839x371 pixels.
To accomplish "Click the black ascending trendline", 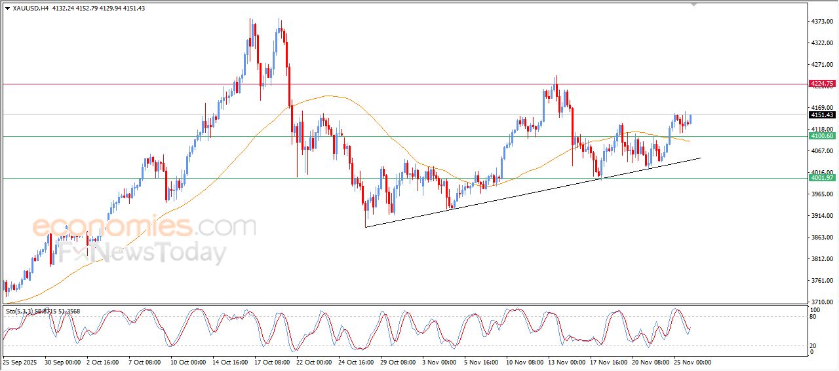I will point(524,194).
